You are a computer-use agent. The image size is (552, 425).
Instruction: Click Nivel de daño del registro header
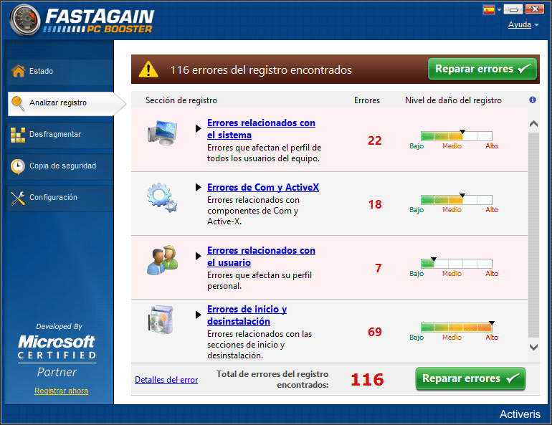tap(453, 100)
